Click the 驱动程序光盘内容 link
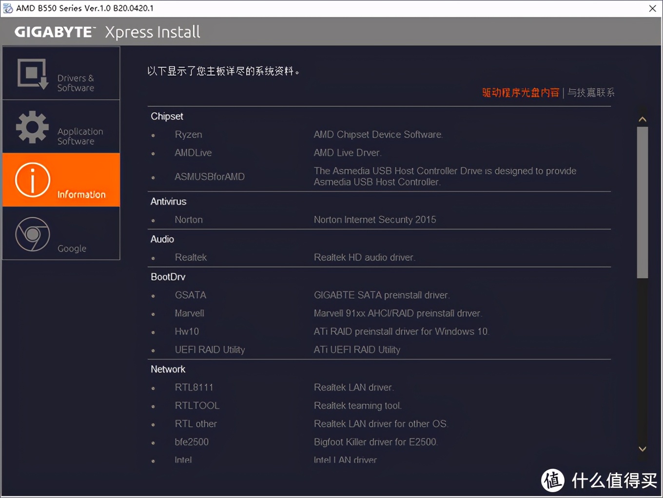The image size is (663, 498). tap(521, 93)
